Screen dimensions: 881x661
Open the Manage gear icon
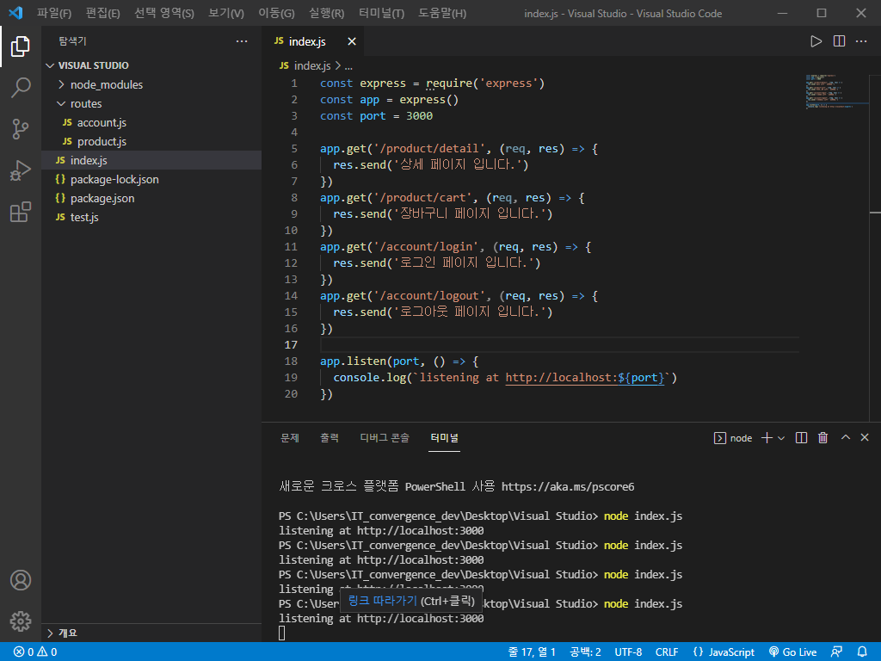21,621
